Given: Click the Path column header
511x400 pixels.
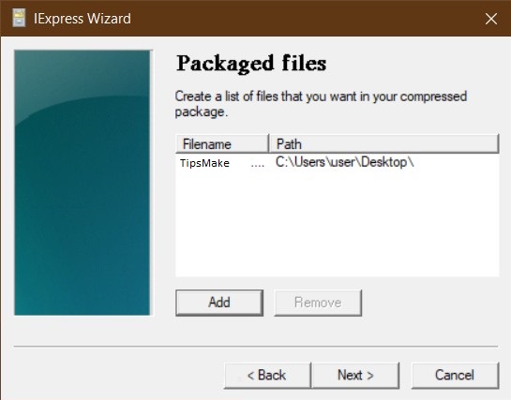Looking at the screenshot, I should (384, 143).
